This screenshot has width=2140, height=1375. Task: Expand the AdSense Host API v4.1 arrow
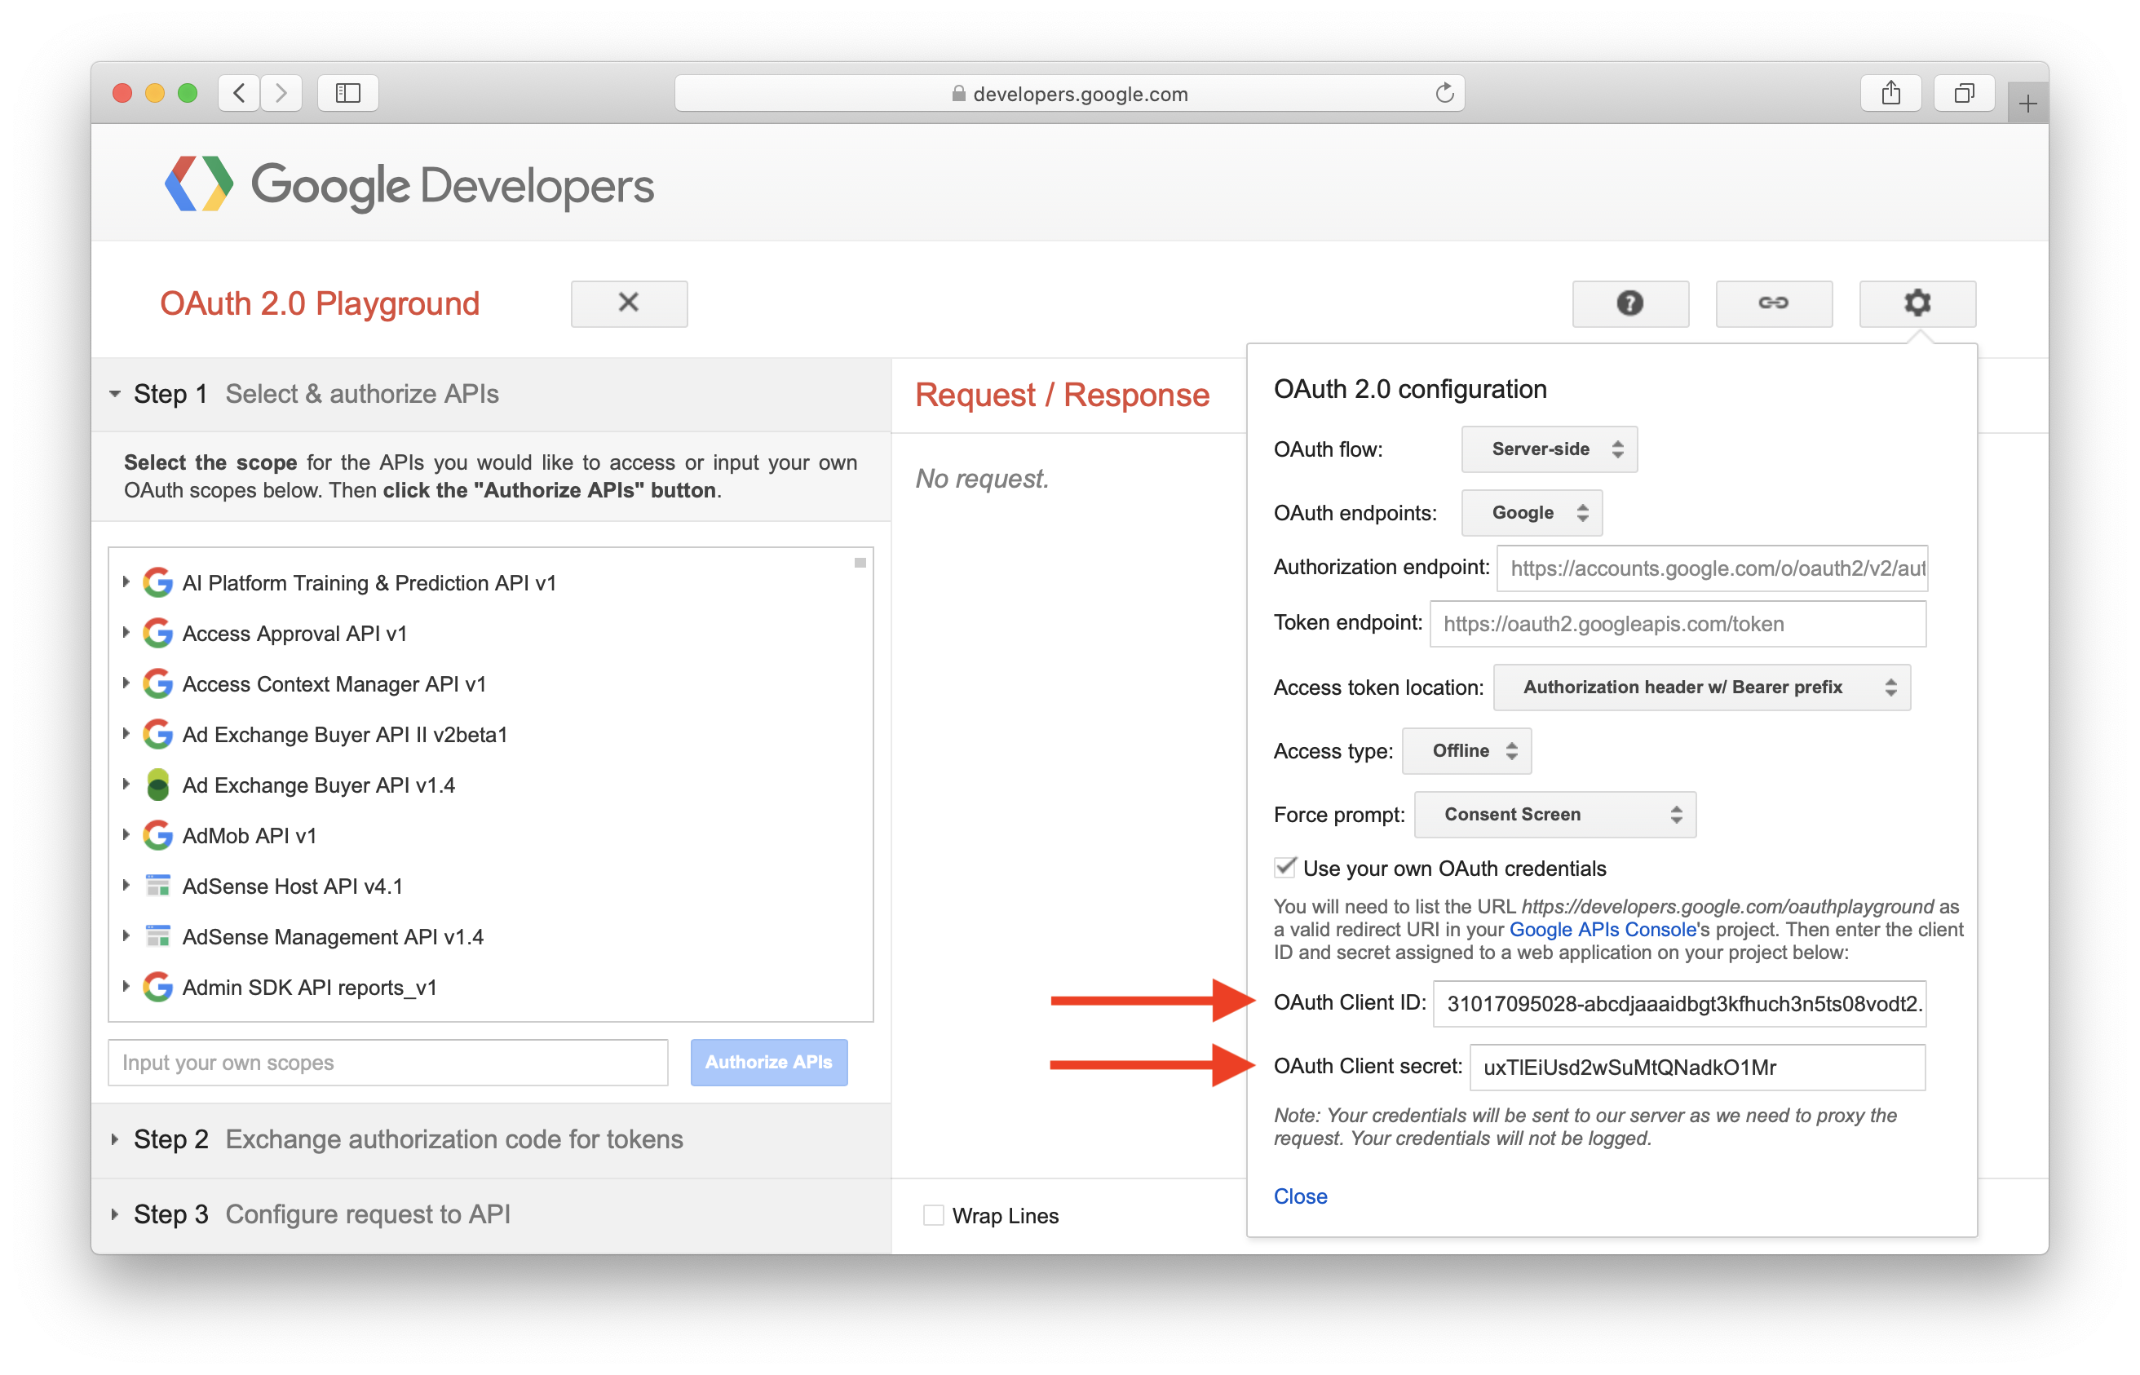126,886
